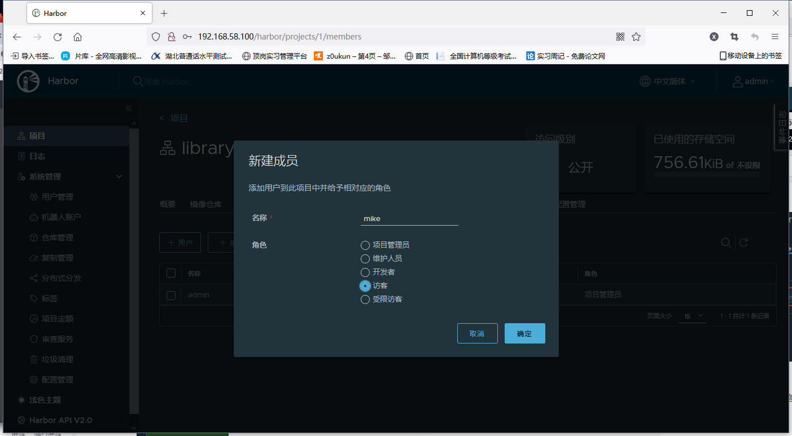Click the refresh icon in members list
This screenshot has width=792, height=436.
743,243
